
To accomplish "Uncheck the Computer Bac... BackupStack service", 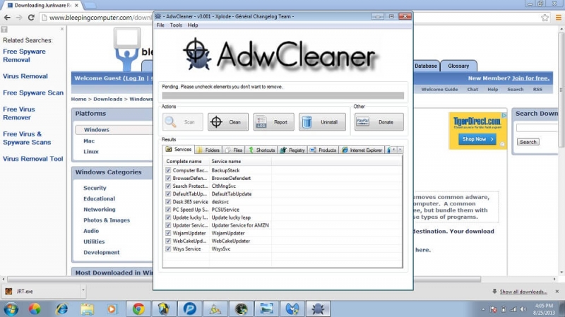I will pos(168,170).
